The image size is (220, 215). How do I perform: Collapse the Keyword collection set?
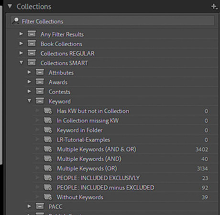click(29, 101)
